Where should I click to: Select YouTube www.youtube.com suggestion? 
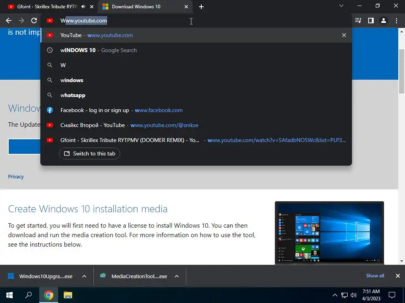click(196, 35)
